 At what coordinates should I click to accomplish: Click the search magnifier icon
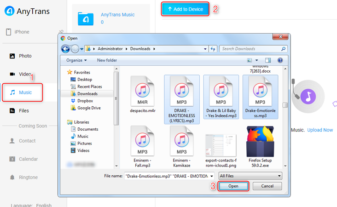[283, 49]
